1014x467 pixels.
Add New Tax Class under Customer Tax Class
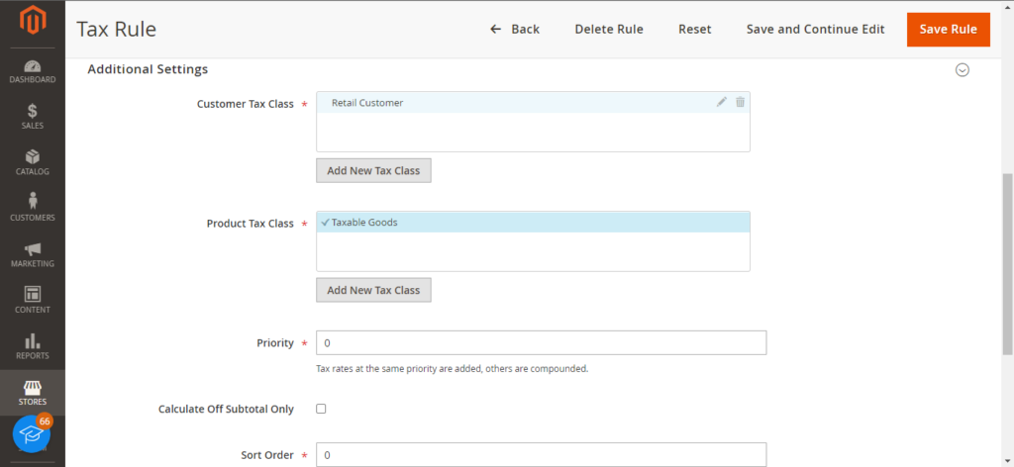click(x=373, y=170)
